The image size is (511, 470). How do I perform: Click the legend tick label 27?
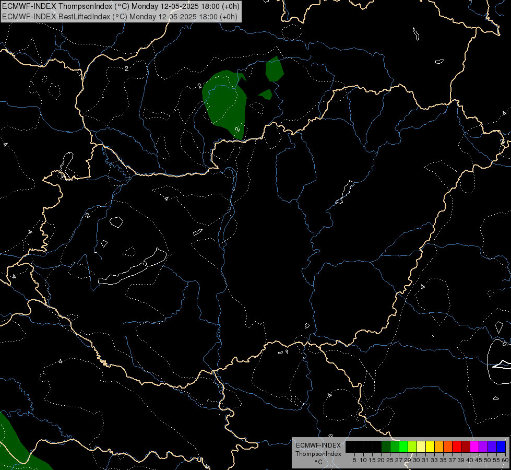(x=399, y=460)
